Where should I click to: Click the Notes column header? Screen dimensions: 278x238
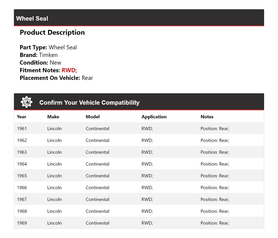pyautogui.click(x=207, y=117)
